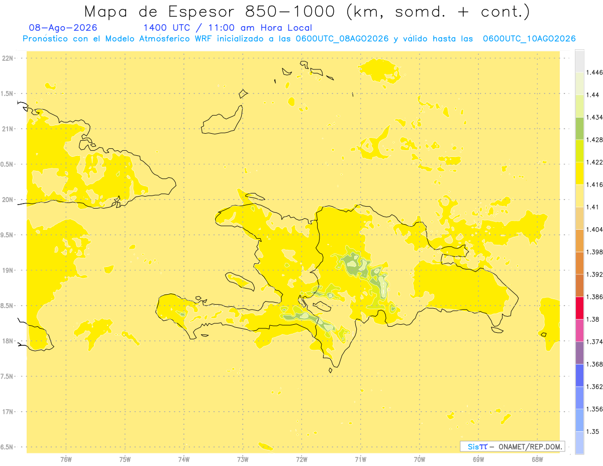Click the dark green legend swatch between 1.428 and 1.434
The image size is (603, 466).
[579, 128]
